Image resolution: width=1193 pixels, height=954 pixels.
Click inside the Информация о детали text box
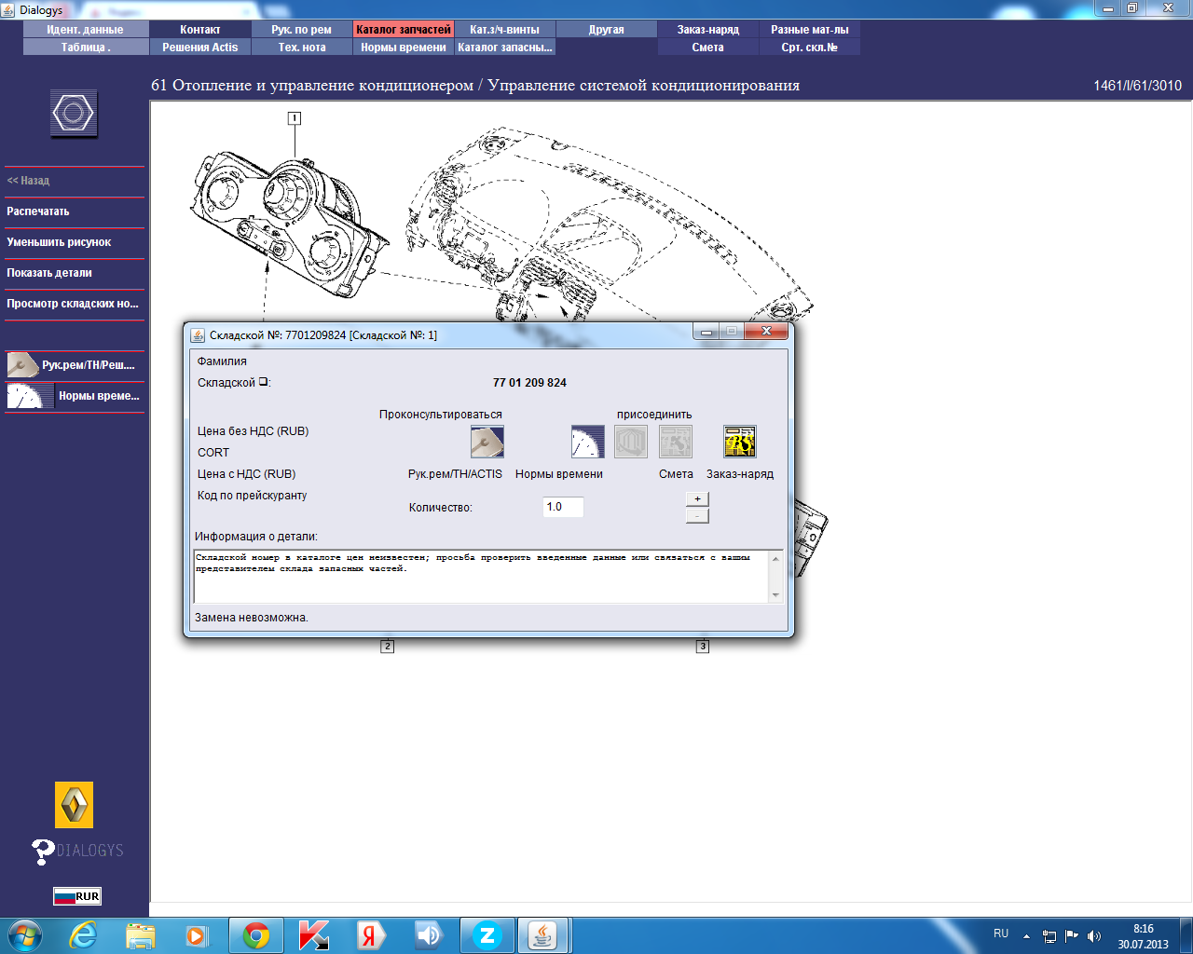pos(482,577)
